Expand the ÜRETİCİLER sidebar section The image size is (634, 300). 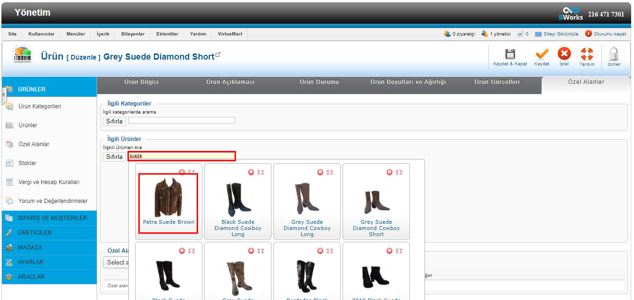tap(49, 233)
